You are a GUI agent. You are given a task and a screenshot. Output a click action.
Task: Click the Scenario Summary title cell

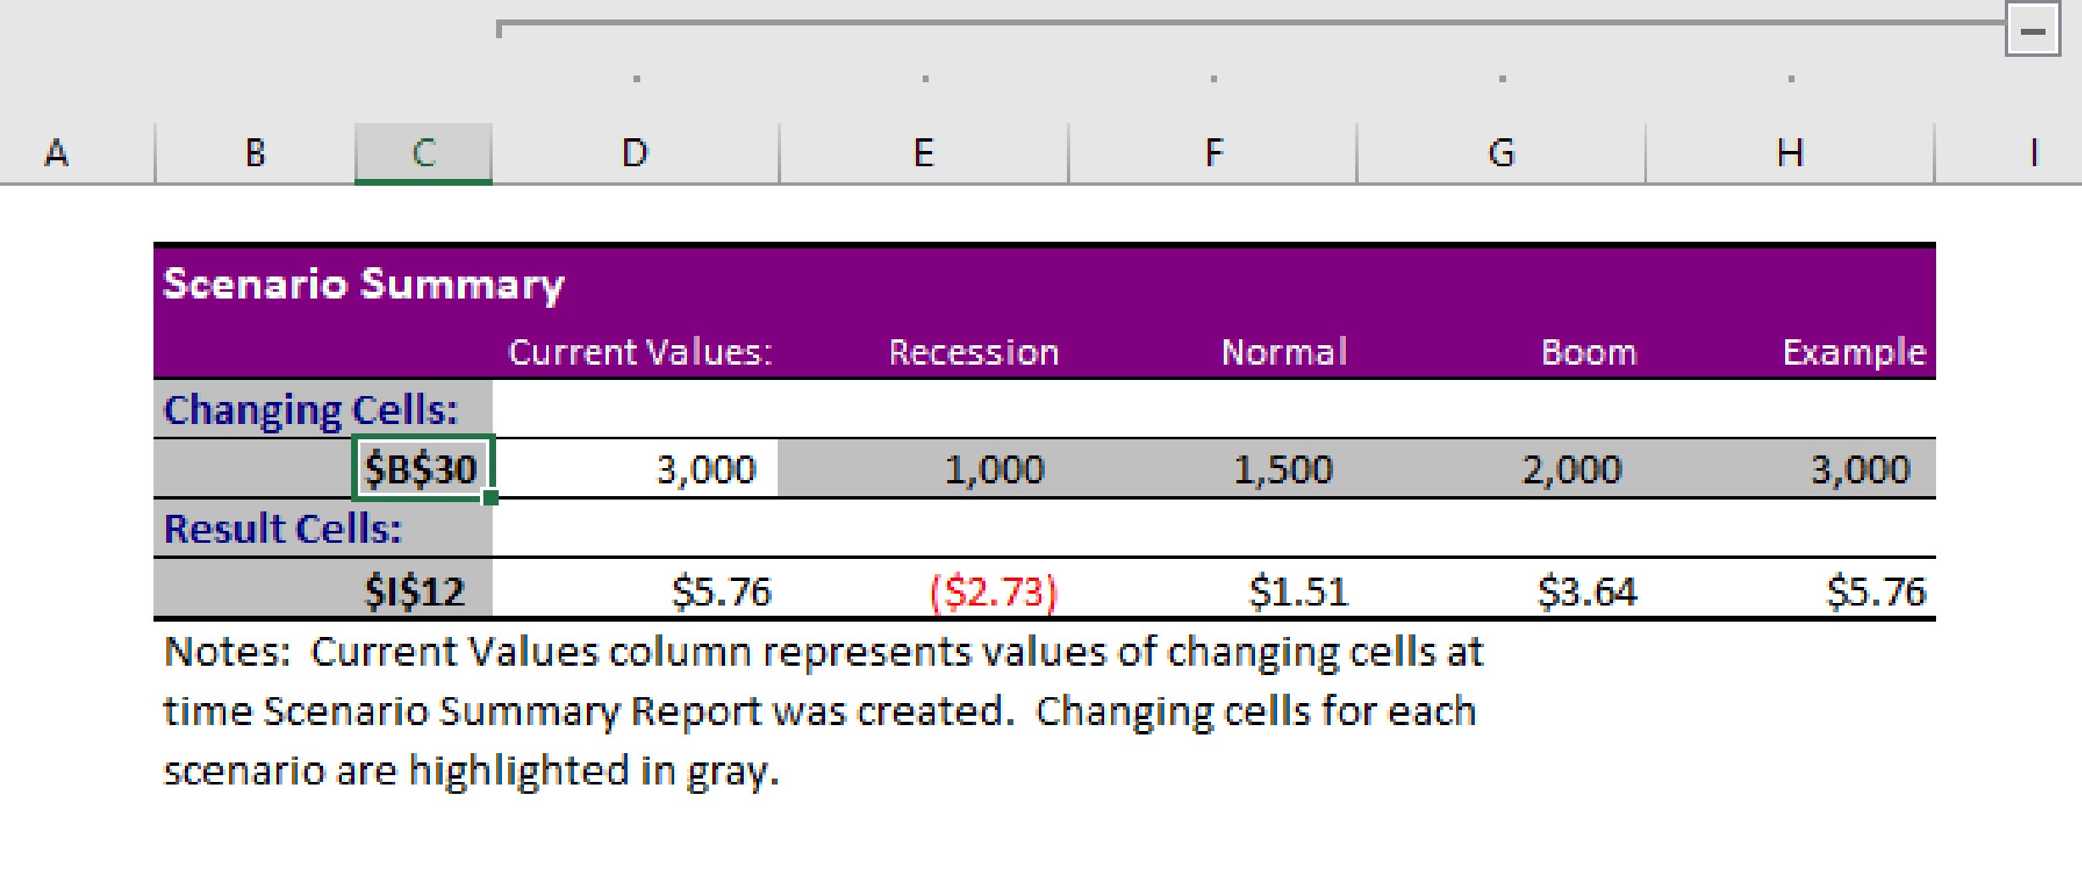point(363,284)
